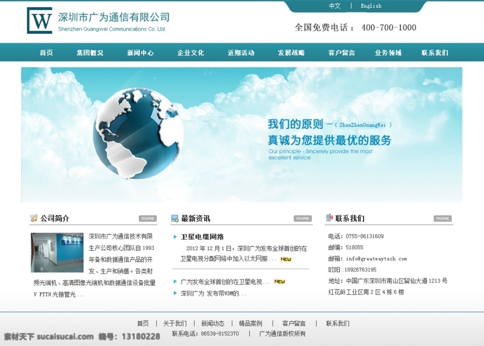Click NEW badge after 加入以太网服
The width and height of the screenshot is (484, 346).
click(x=286, y=259)
